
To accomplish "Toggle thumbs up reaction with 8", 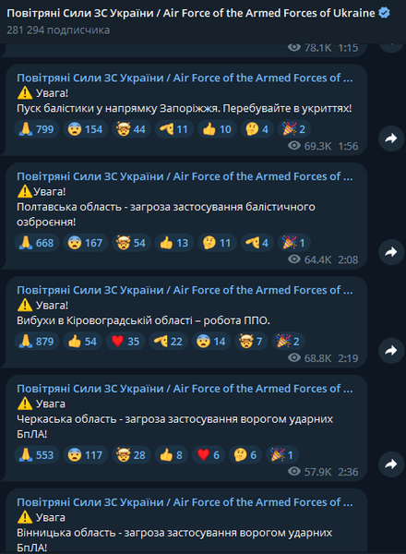I will [x=172, y=455].
